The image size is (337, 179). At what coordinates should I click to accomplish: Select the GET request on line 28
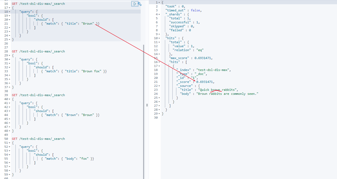click(x=38, y=51)
